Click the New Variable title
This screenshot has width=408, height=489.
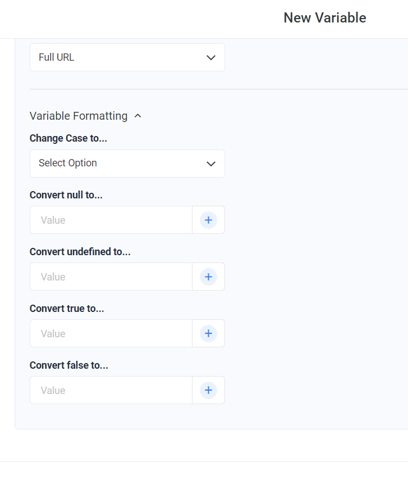tap(325, 18)
